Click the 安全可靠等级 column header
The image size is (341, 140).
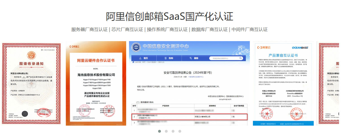click(239, 105)
